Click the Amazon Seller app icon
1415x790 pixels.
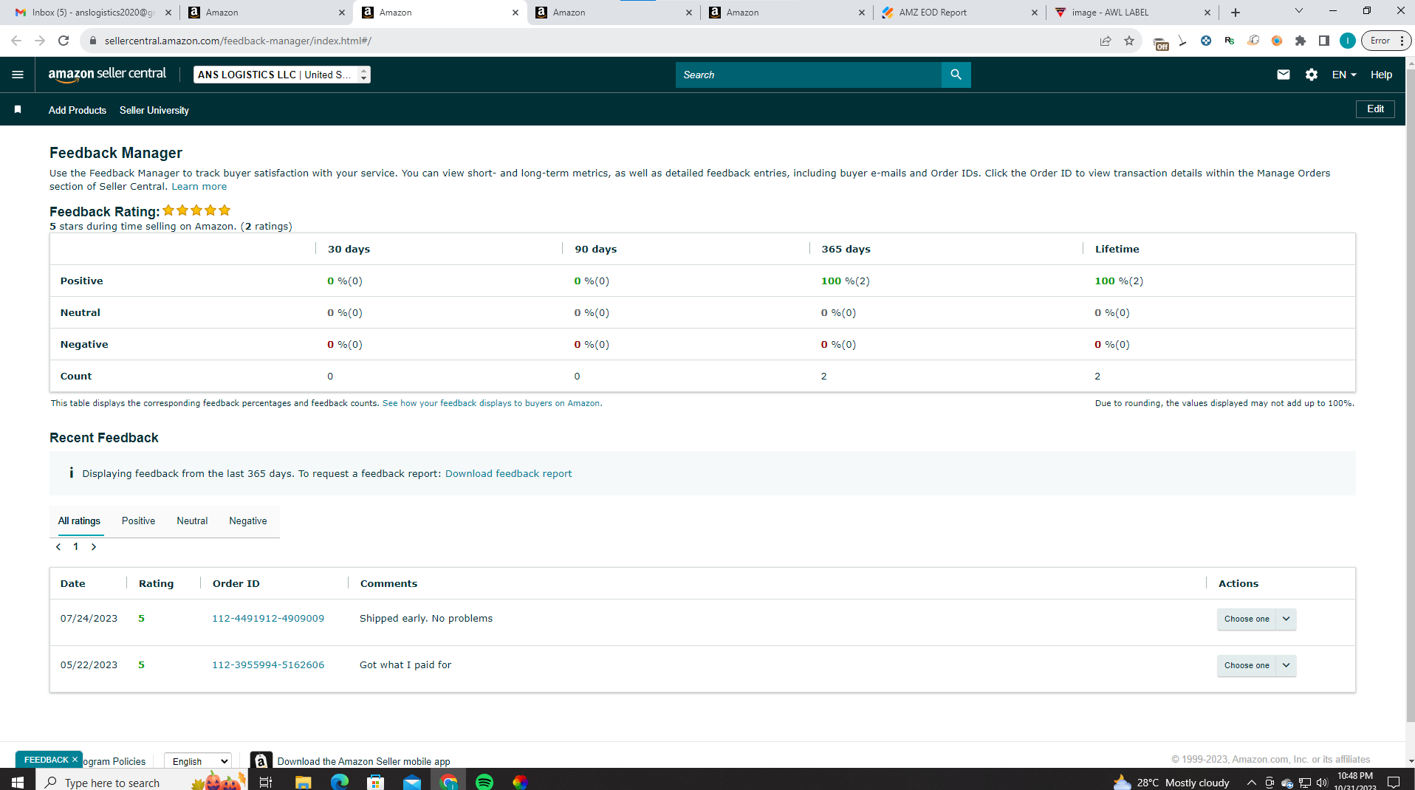(261, 760)
